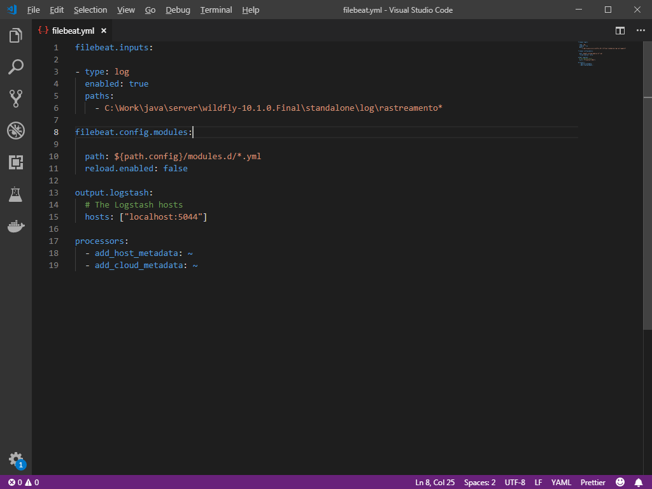
Task: Click 'output.logstash:' on line 13
Action: click(114, 192)
